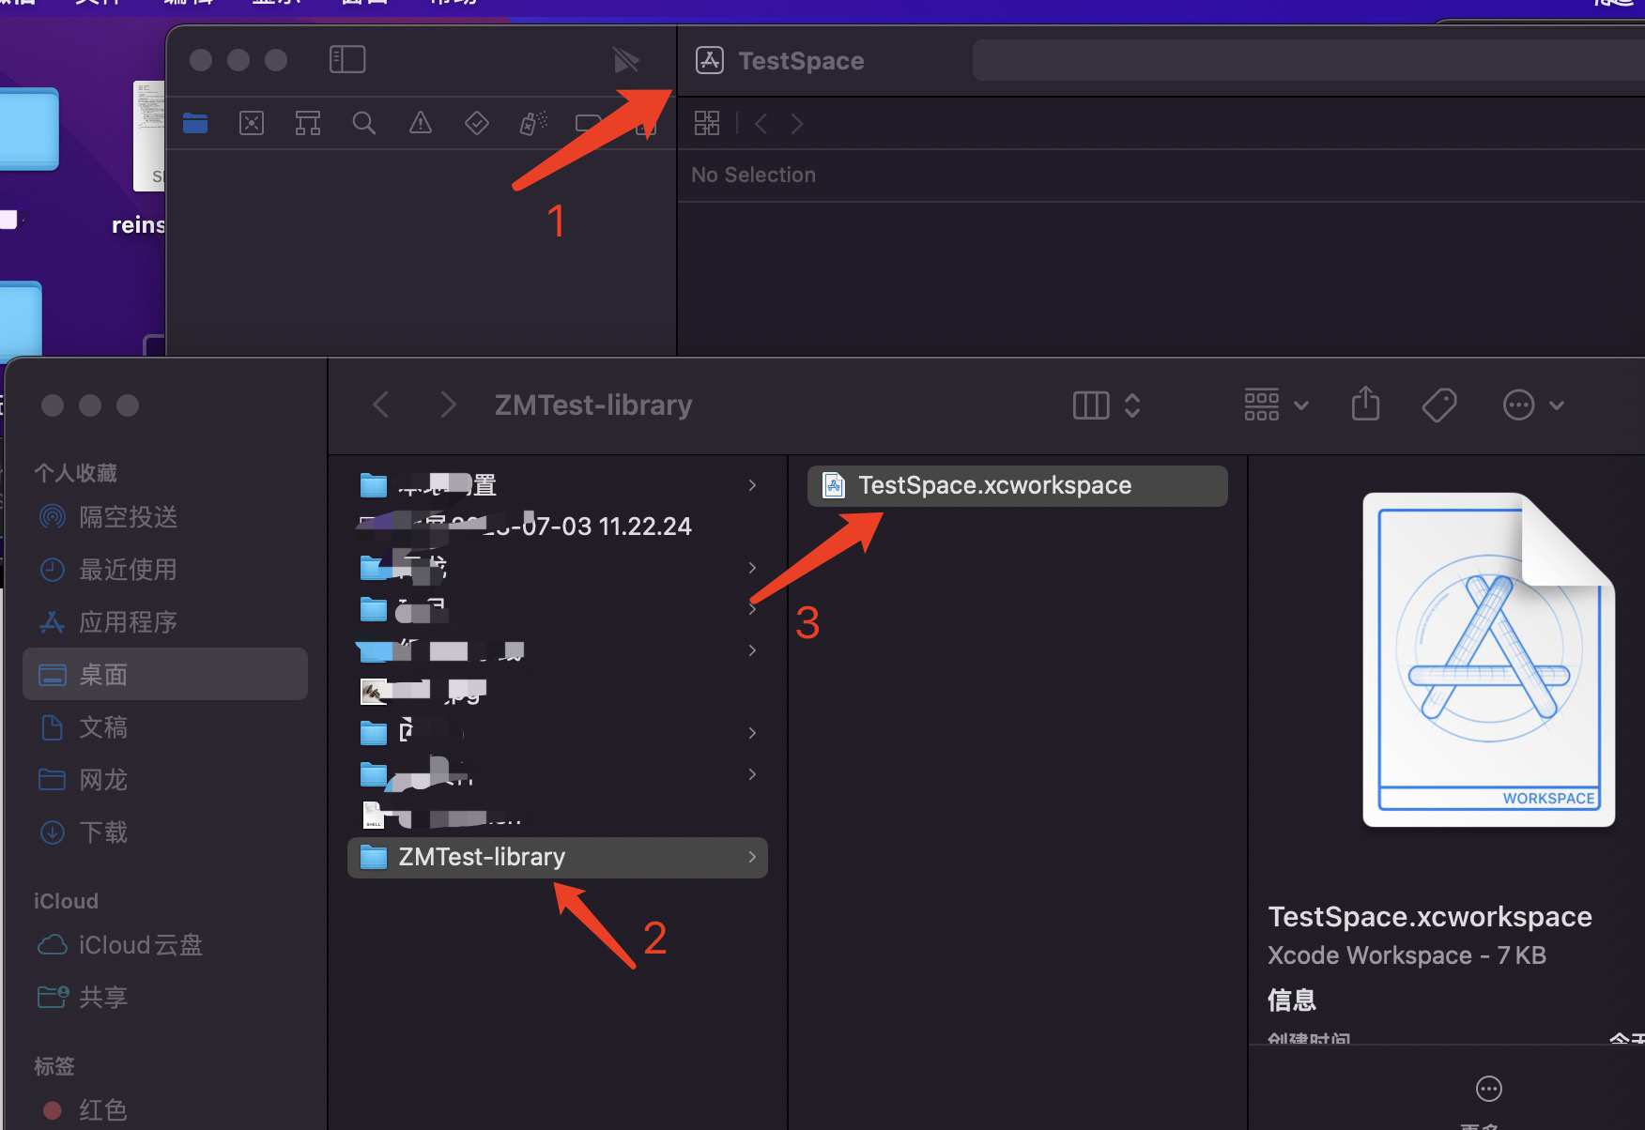Image resolution: width=1645 pixels, height=1130 pixels.
Task: Click the Finder window title ZMTest-library
Action: coord(593,405)
